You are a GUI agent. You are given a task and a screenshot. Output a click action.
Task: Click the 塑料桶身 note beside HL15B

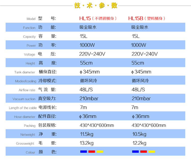pos(155,18)
